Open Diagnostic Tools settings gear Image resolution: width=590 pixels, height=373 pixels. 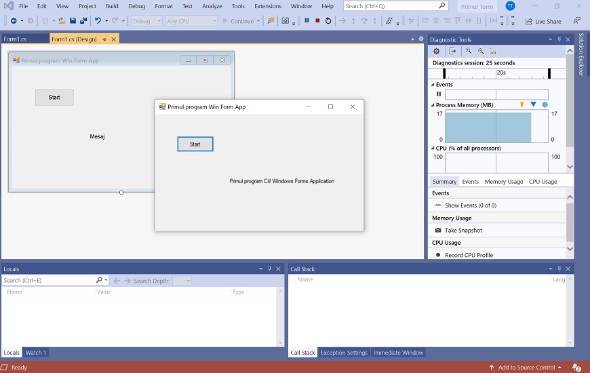point(436,51)
